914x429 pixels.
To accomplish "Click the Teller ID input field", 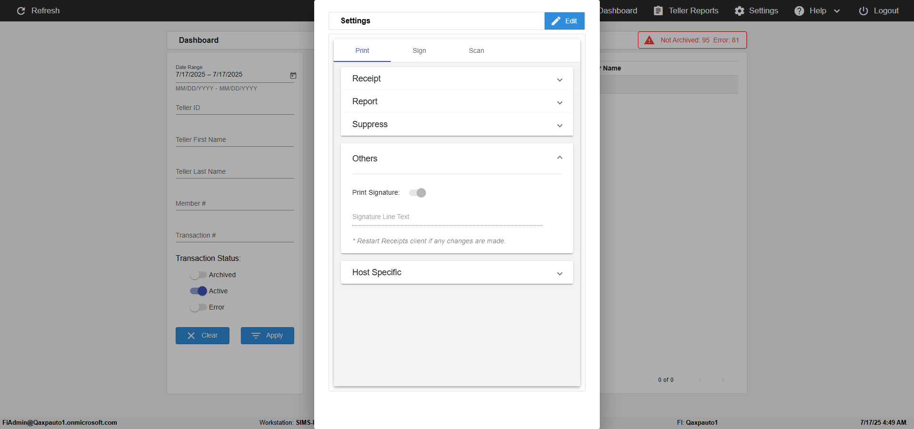I will click(235, 108).
